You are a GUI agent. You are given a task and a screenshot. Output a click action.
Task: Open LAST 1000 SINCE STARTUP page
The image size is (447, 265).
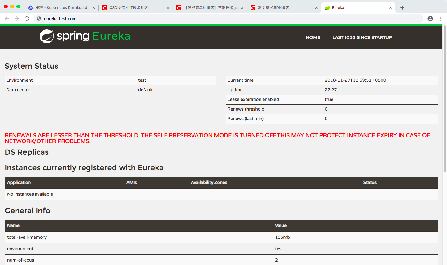362,37
